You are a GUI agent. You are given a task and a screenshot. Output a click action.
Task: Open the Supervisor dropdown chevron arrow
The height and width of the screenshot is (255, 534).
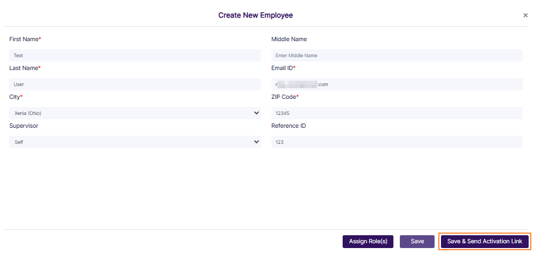tap(256, 142)
